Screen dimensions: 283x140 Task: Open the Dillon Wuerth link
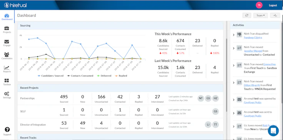(252, 85)
